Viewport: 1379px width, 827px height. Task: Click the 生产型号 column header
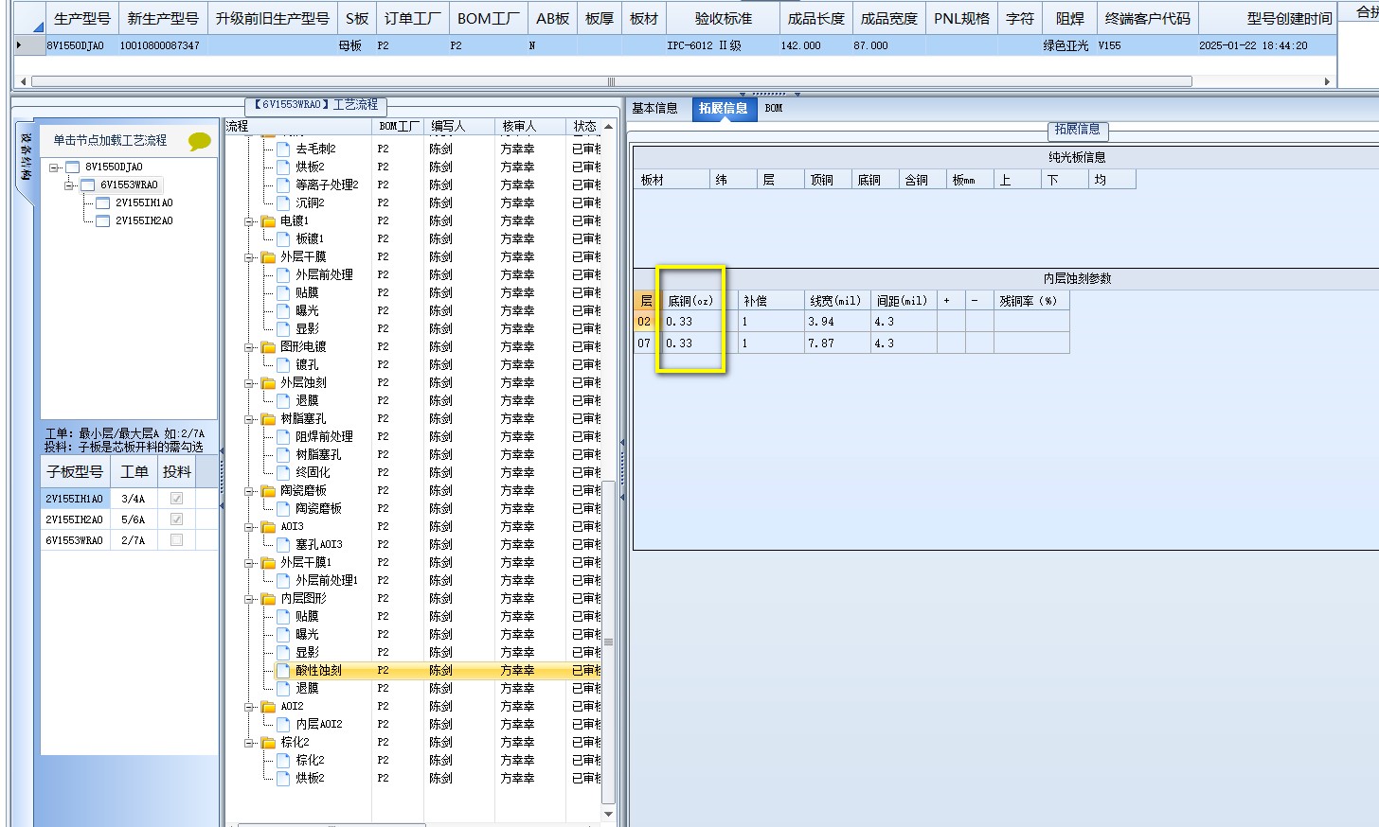[82, 18]
